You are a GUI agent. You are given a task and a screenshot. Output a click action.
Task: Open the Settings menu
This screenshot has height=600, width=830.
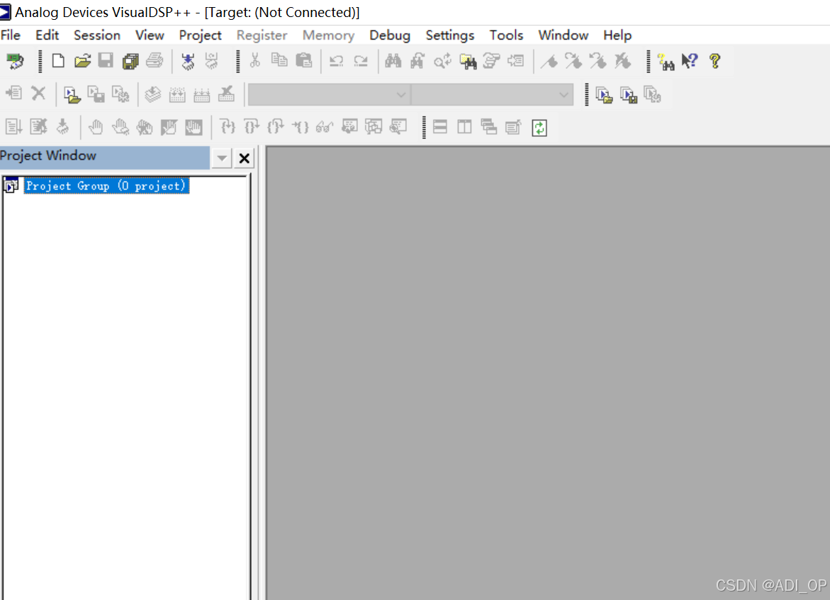(x=450, y=35)
